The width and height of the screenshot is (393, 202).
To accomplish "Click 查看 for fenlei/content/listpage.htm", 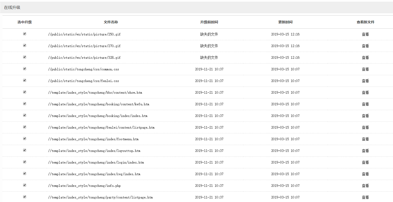I will coord(365,128).
